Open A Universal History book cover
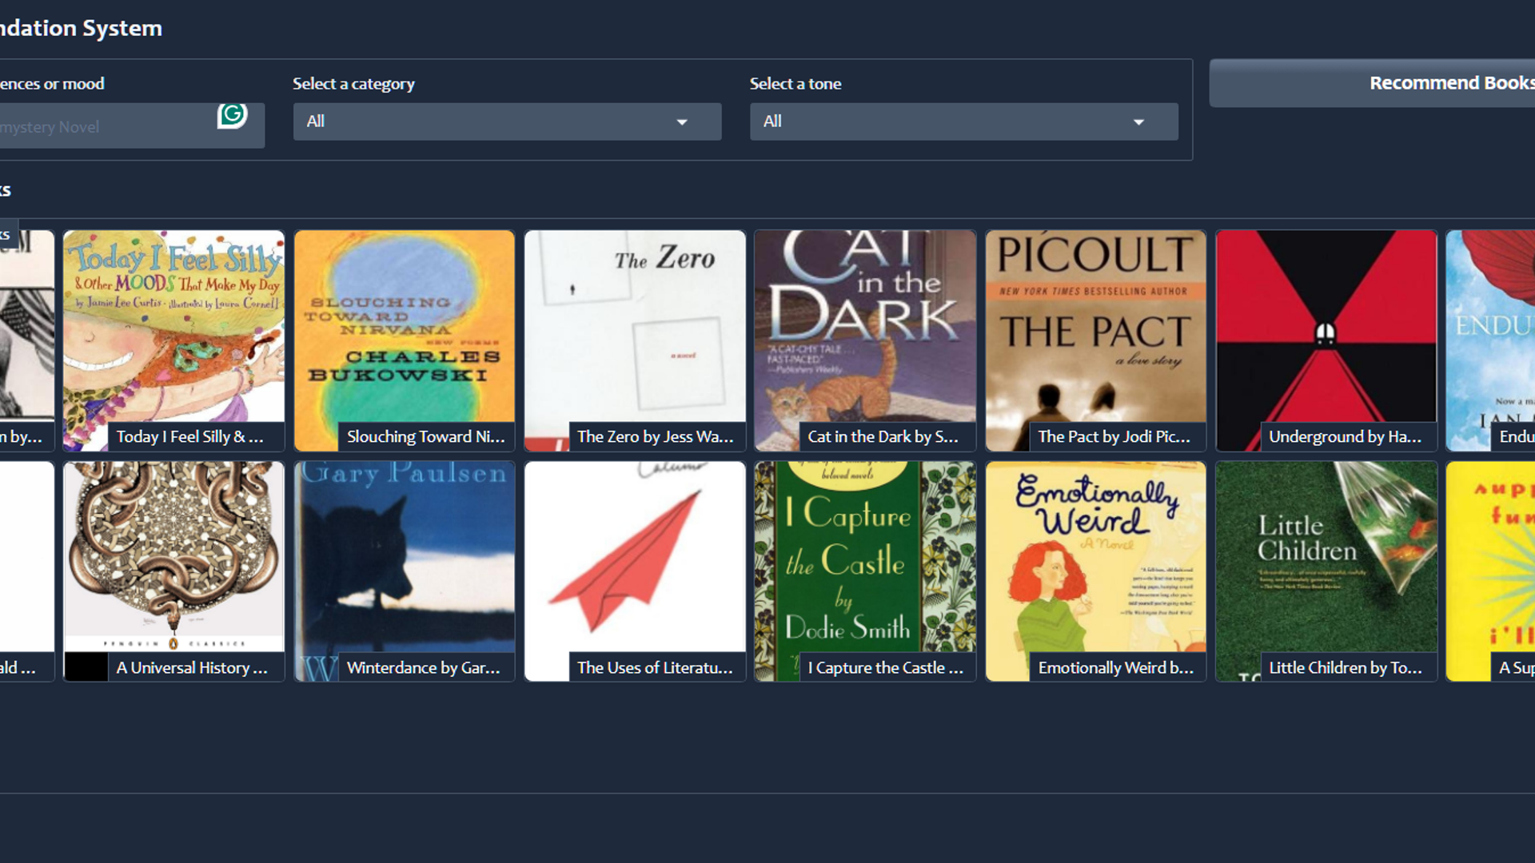This screenshot has height=863, width=1535. [173, 571]
